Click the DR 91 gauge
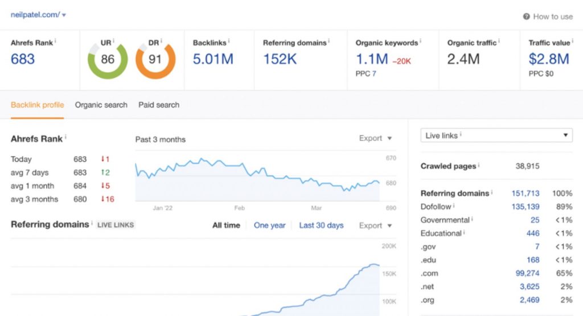Image resolution: width=583 pixels, height=316 pixels. [x=155, y=60]
